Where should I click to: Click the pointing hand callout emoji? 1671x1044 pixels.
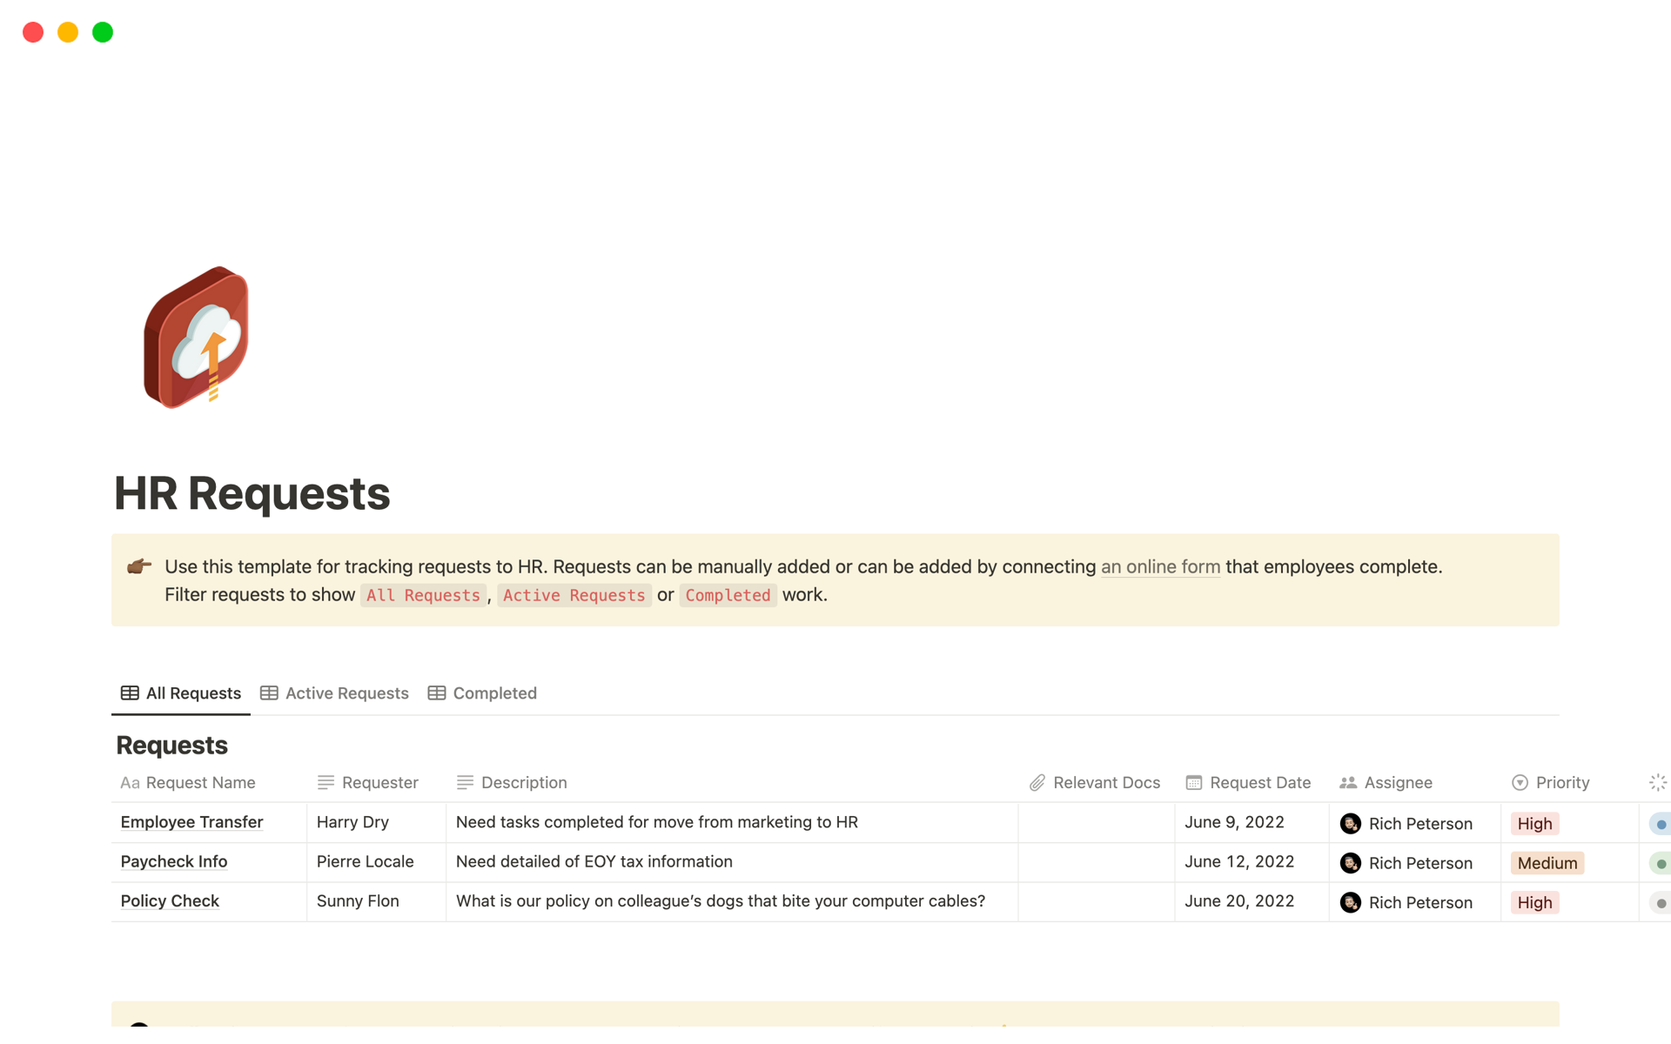139,567
